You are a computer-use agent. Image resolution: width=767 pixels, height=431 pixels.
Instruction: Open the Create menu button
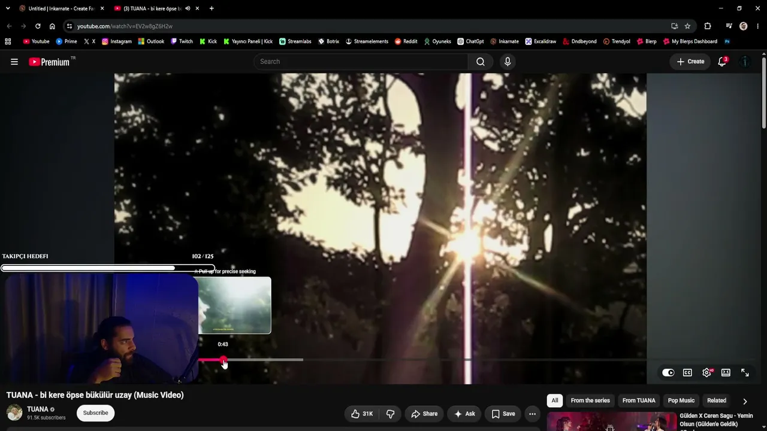(x=690, y=62)
